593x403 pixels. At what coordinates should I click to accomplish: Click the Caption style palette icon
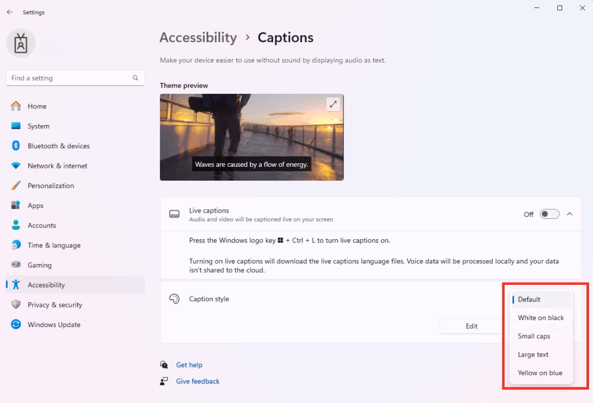[x=174, y=299]
